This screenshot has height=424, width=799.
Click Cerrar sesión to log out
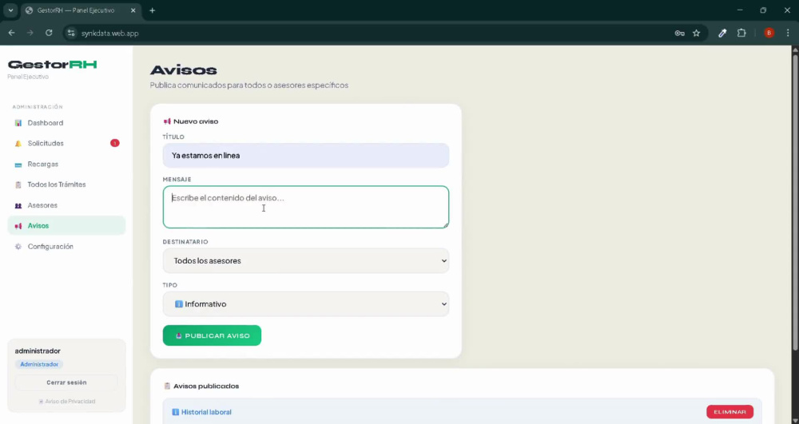coord(66,382)
